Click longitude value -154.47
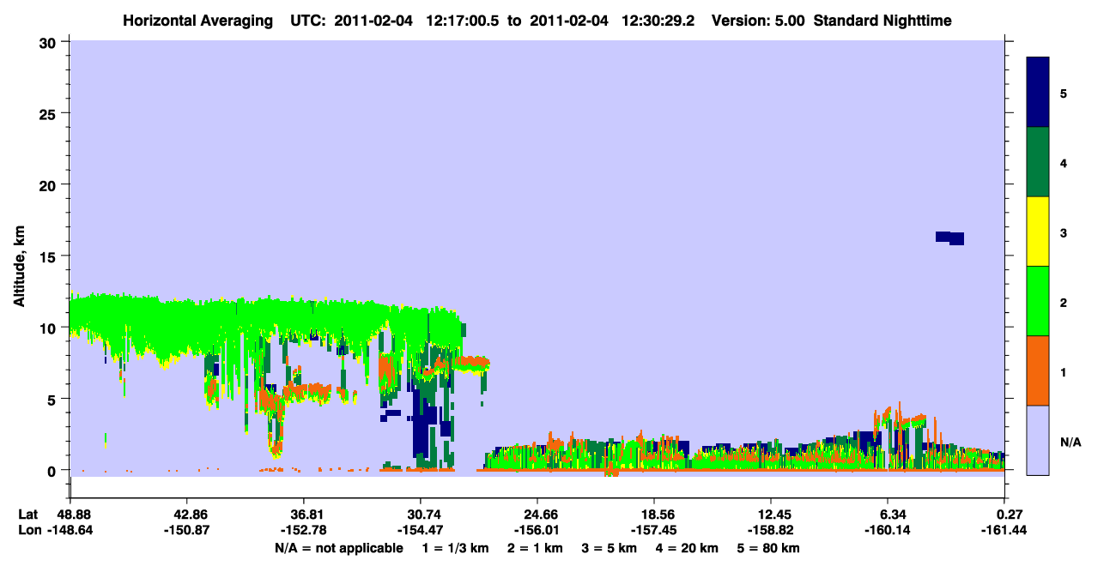The width and height of the screenshot is (1116, 572). coord(420,530)
